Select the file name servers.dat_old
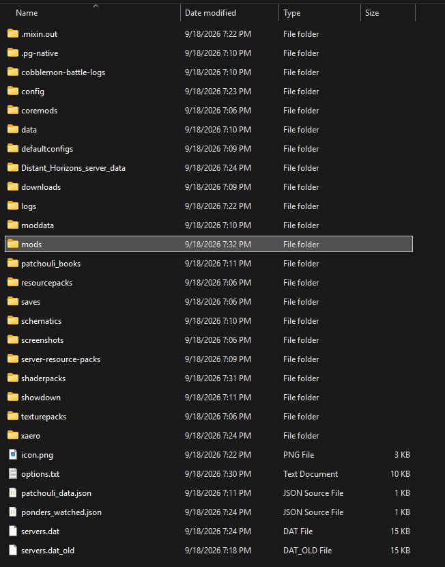 click(x=48, y=551)
